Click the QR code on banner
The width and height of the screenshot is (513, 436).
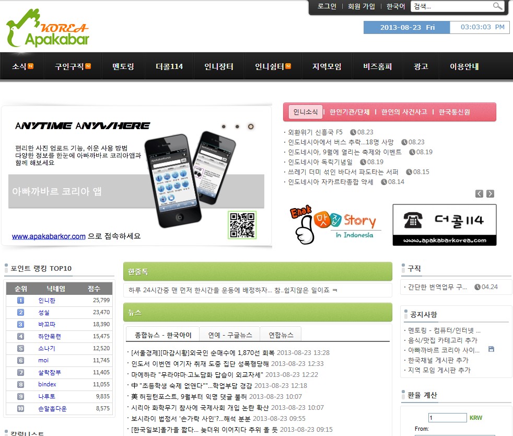[x=242, y=225]
